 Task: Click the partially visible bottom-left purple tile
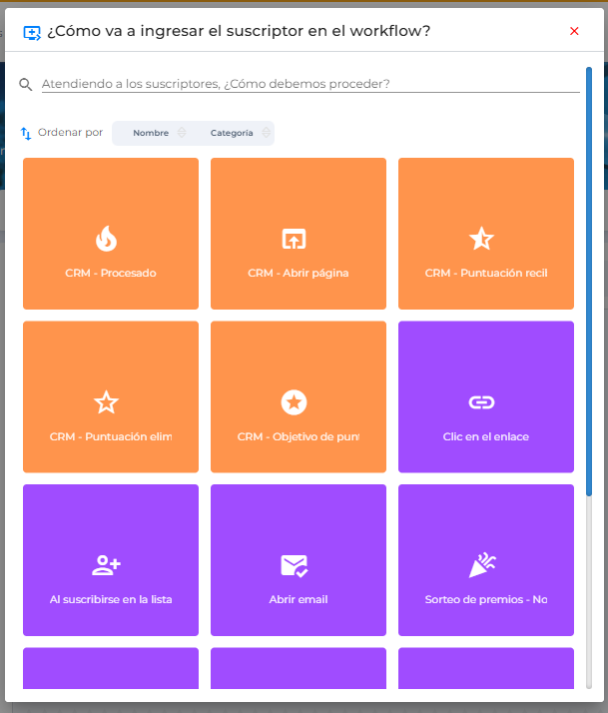tap(111, 668)
